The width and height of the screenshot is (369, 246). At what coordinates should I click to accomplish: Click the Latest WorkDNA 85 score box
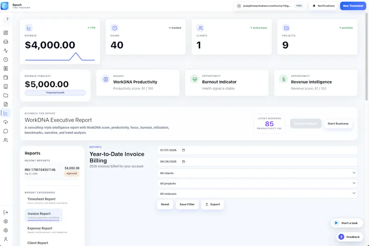pyautogui.click(x=269, y=123)
